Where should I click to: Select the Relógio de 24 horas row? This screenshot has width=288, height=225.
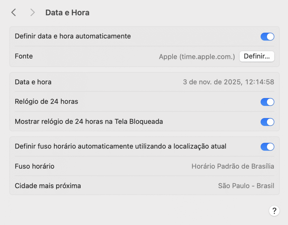click(46, 102)
